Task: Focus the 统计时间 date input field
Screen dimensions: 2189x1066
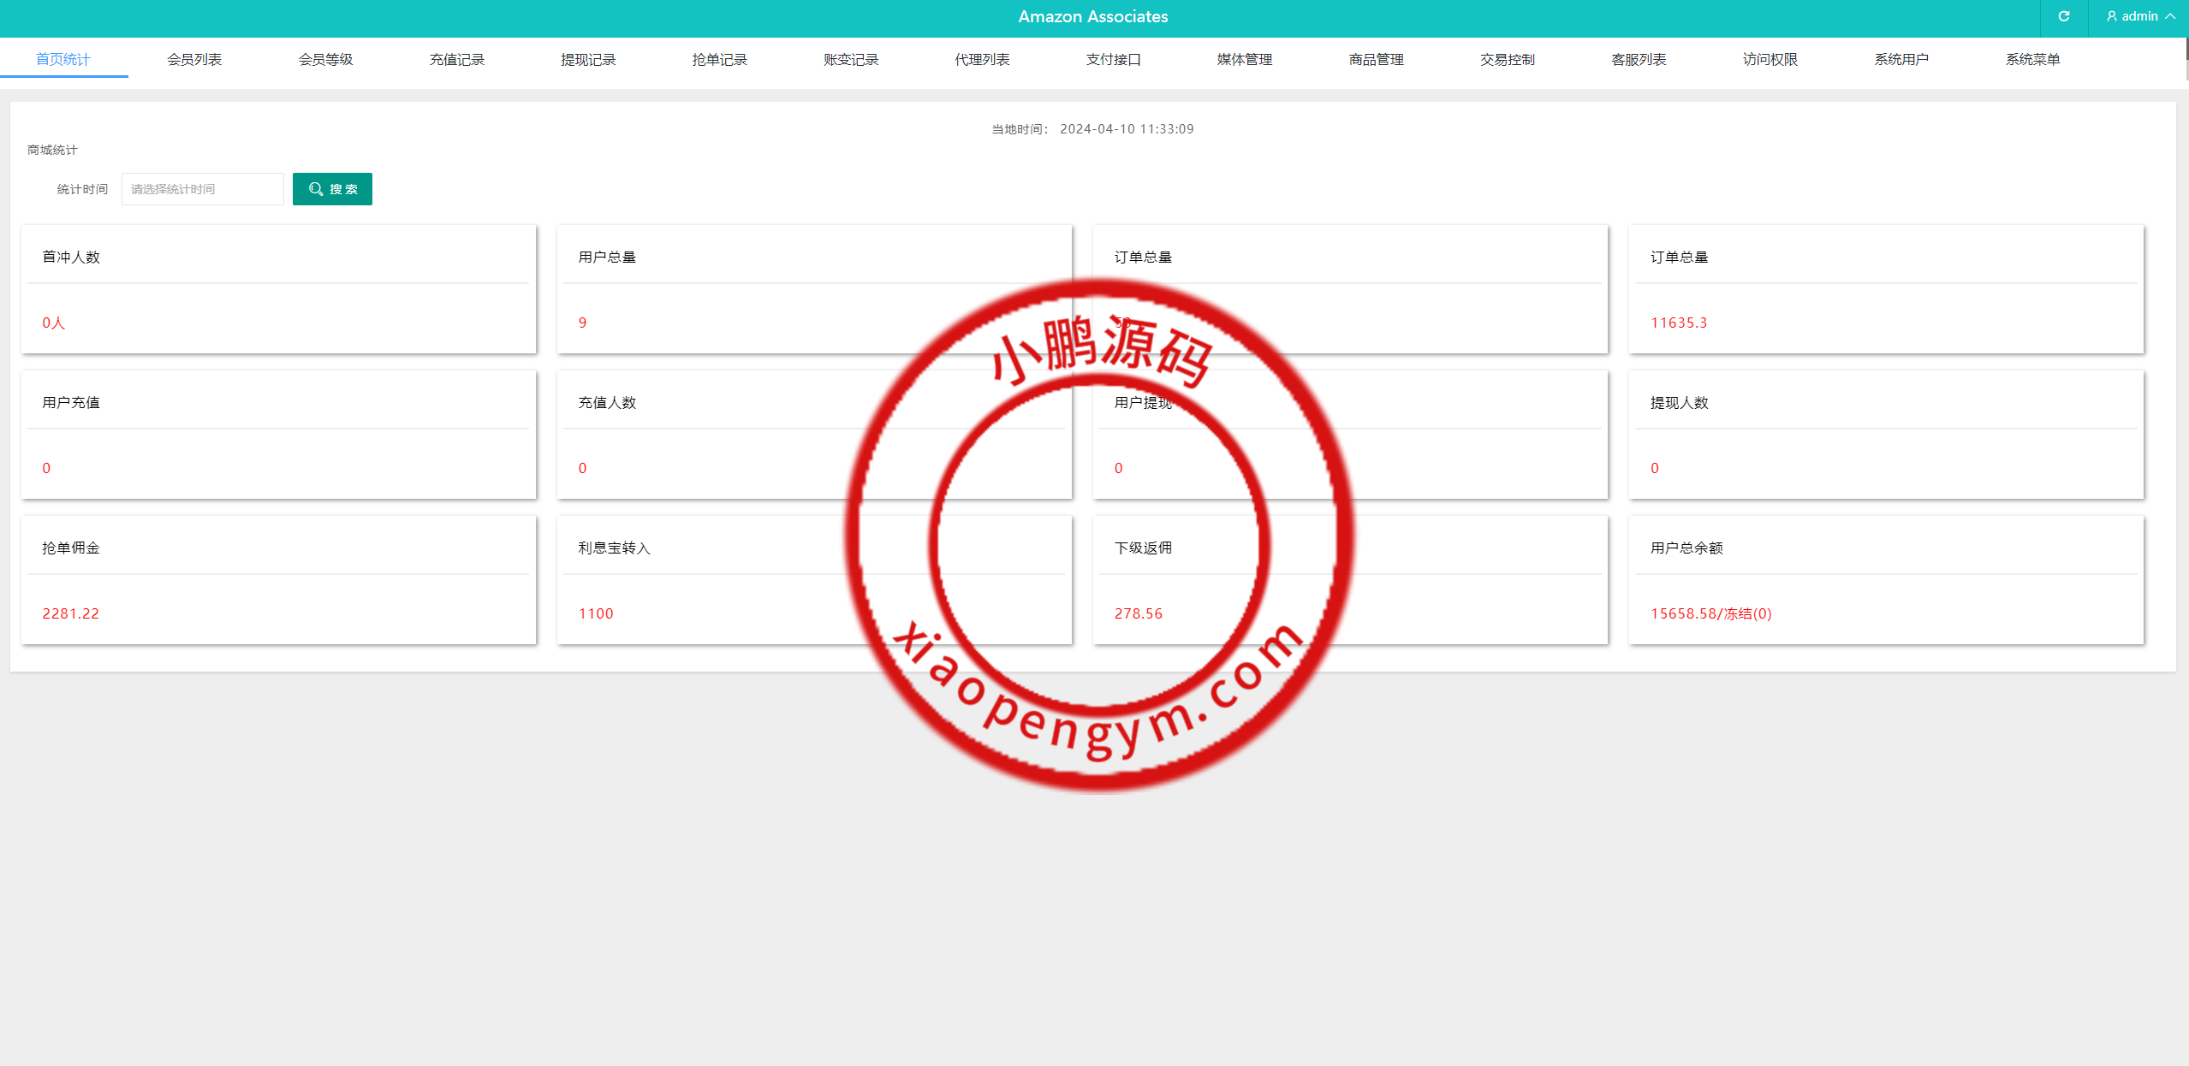Action: click(202, 189)
